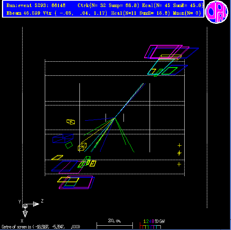Viewport: 231px width, 230px height.
Task: Click the lowest yellow plus marker
Action: 179,164
